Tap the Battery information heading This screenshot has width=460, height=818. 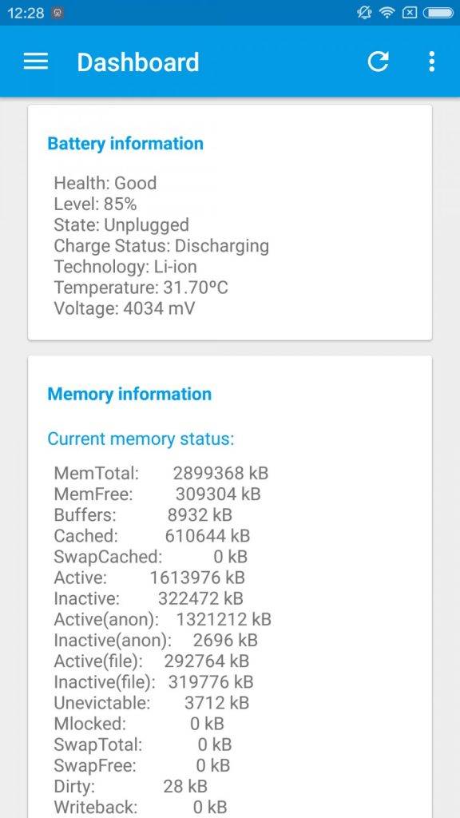click(x=125, y=144)
